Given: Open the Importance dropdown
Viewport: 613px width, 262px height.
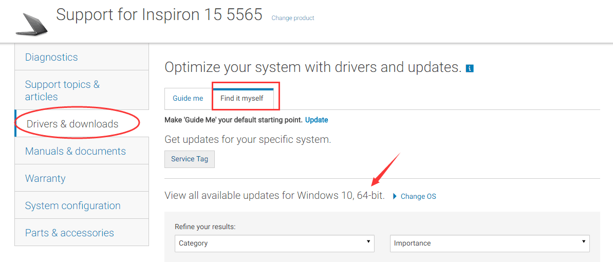Looking at the screenshot, I should click(x=490, y=243).
